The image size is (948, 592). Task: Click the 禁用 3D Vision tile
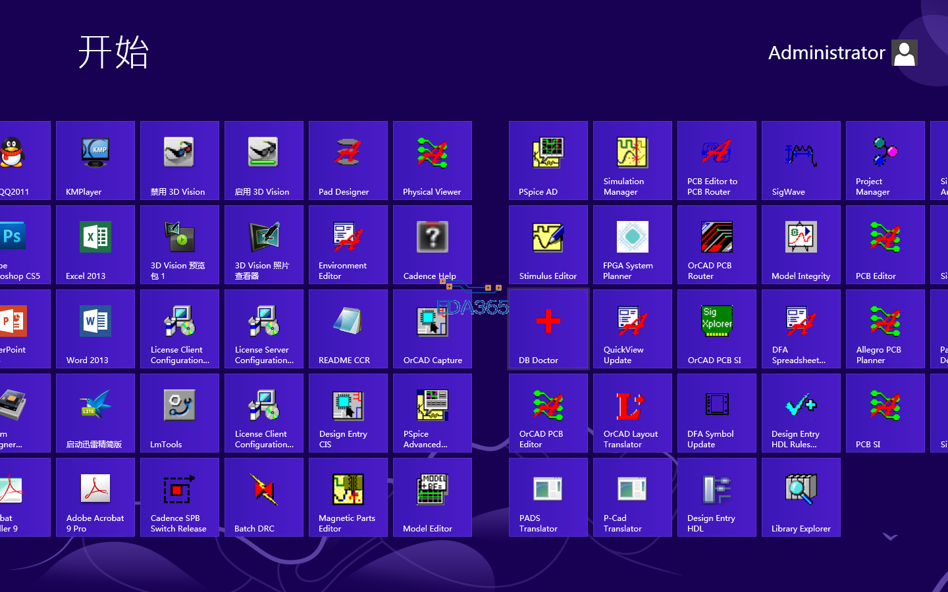tap(180, 160)
